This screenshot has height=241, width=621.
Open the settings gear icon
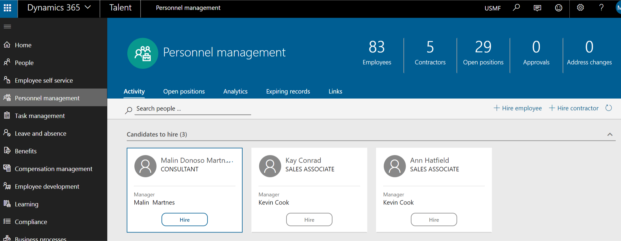[580, 8]
